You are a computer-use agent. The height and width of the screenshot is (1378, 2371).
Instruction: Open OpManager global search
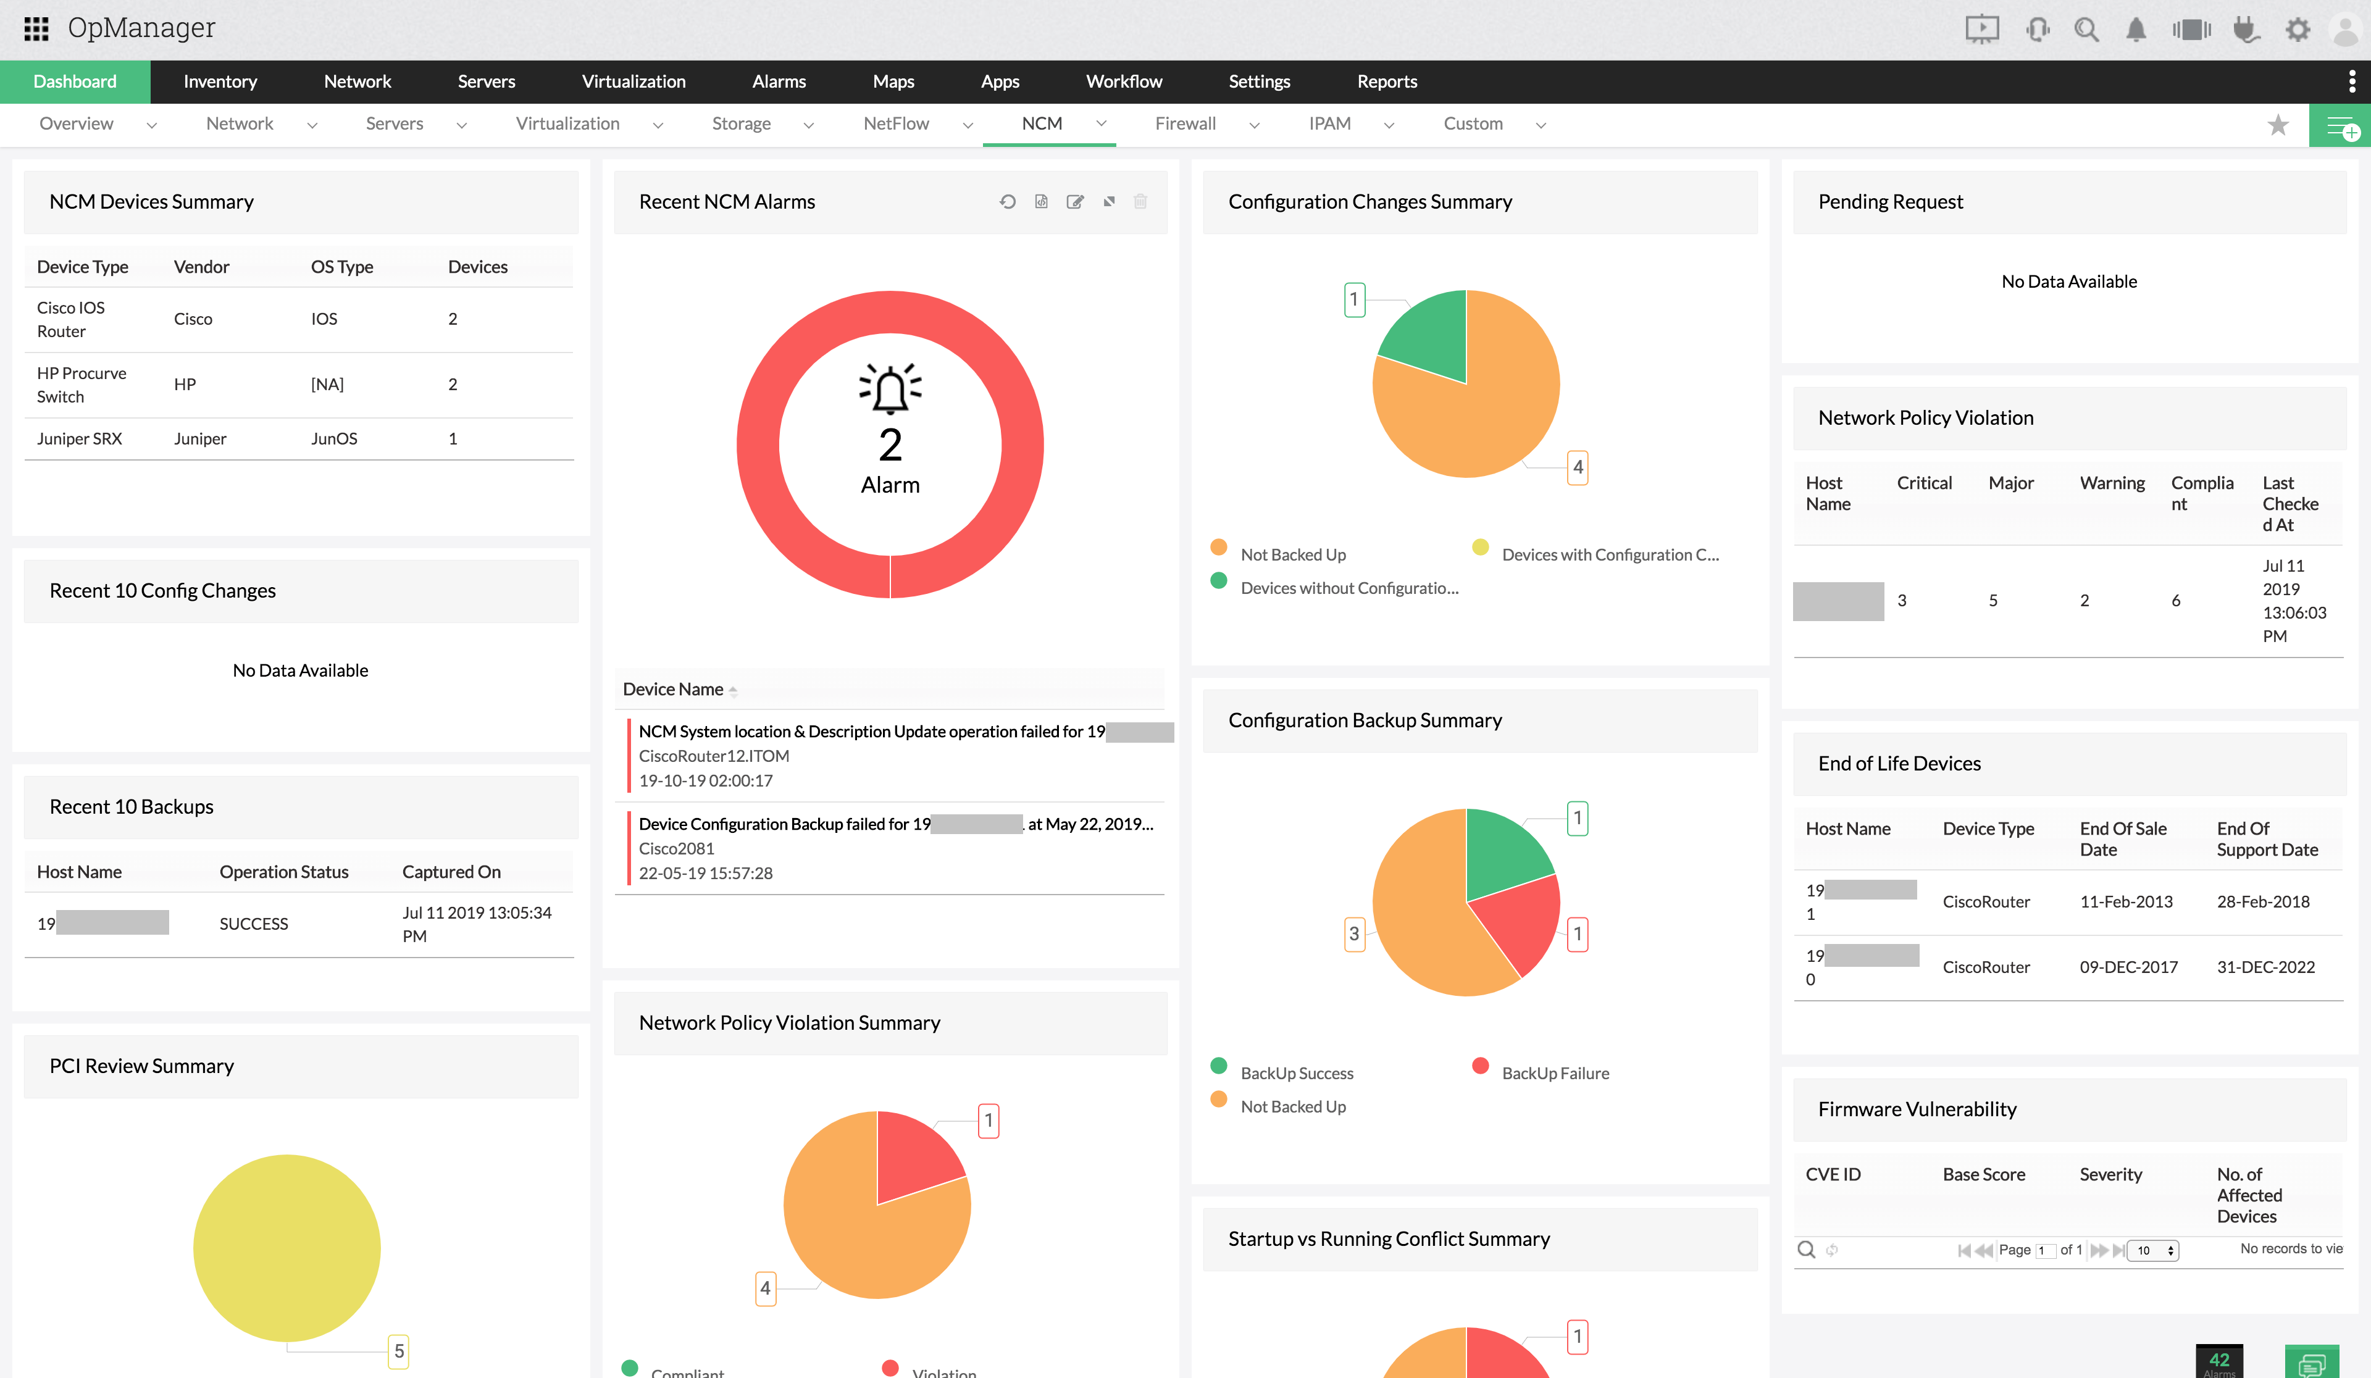[x=2086, y=29]
